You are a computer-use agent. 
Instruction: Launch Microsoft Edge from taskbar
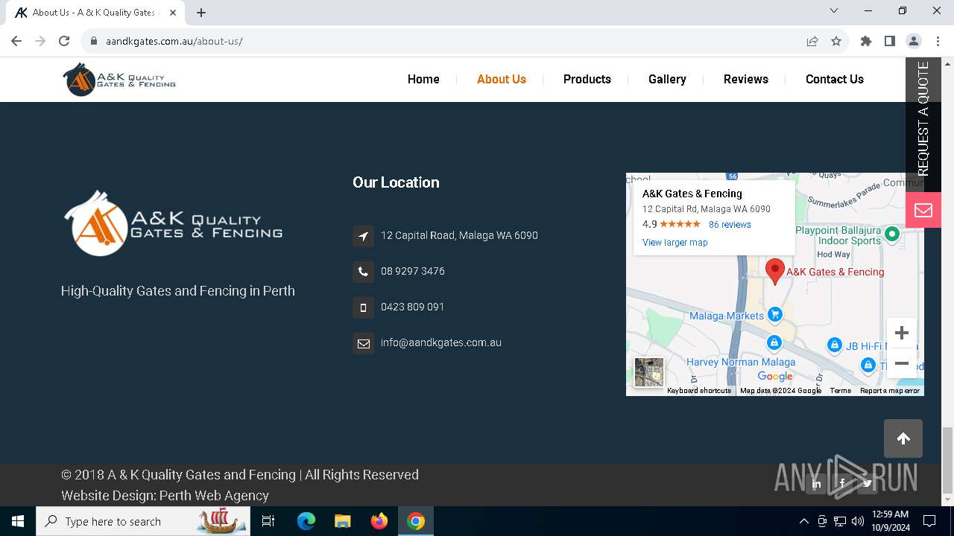306,521
